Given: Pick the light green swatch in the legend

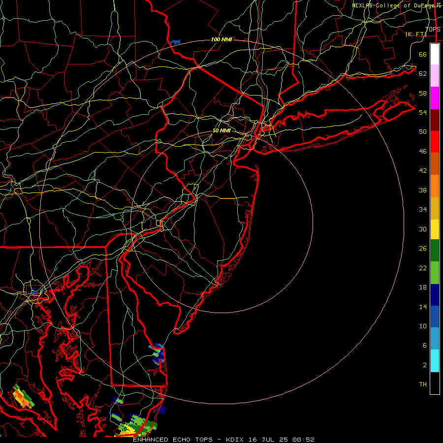Looking at the screenshot, I should pyautogui.click(x=435, y=273).
